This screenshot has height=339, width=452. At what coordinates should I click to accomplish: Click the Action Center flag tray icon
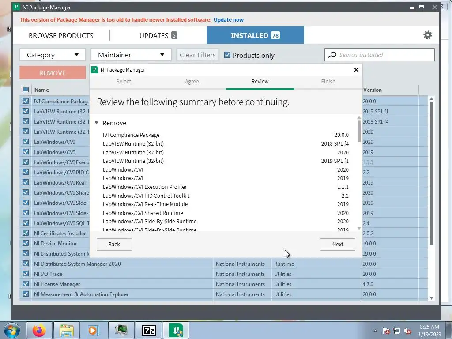click(x=386, y=331)
